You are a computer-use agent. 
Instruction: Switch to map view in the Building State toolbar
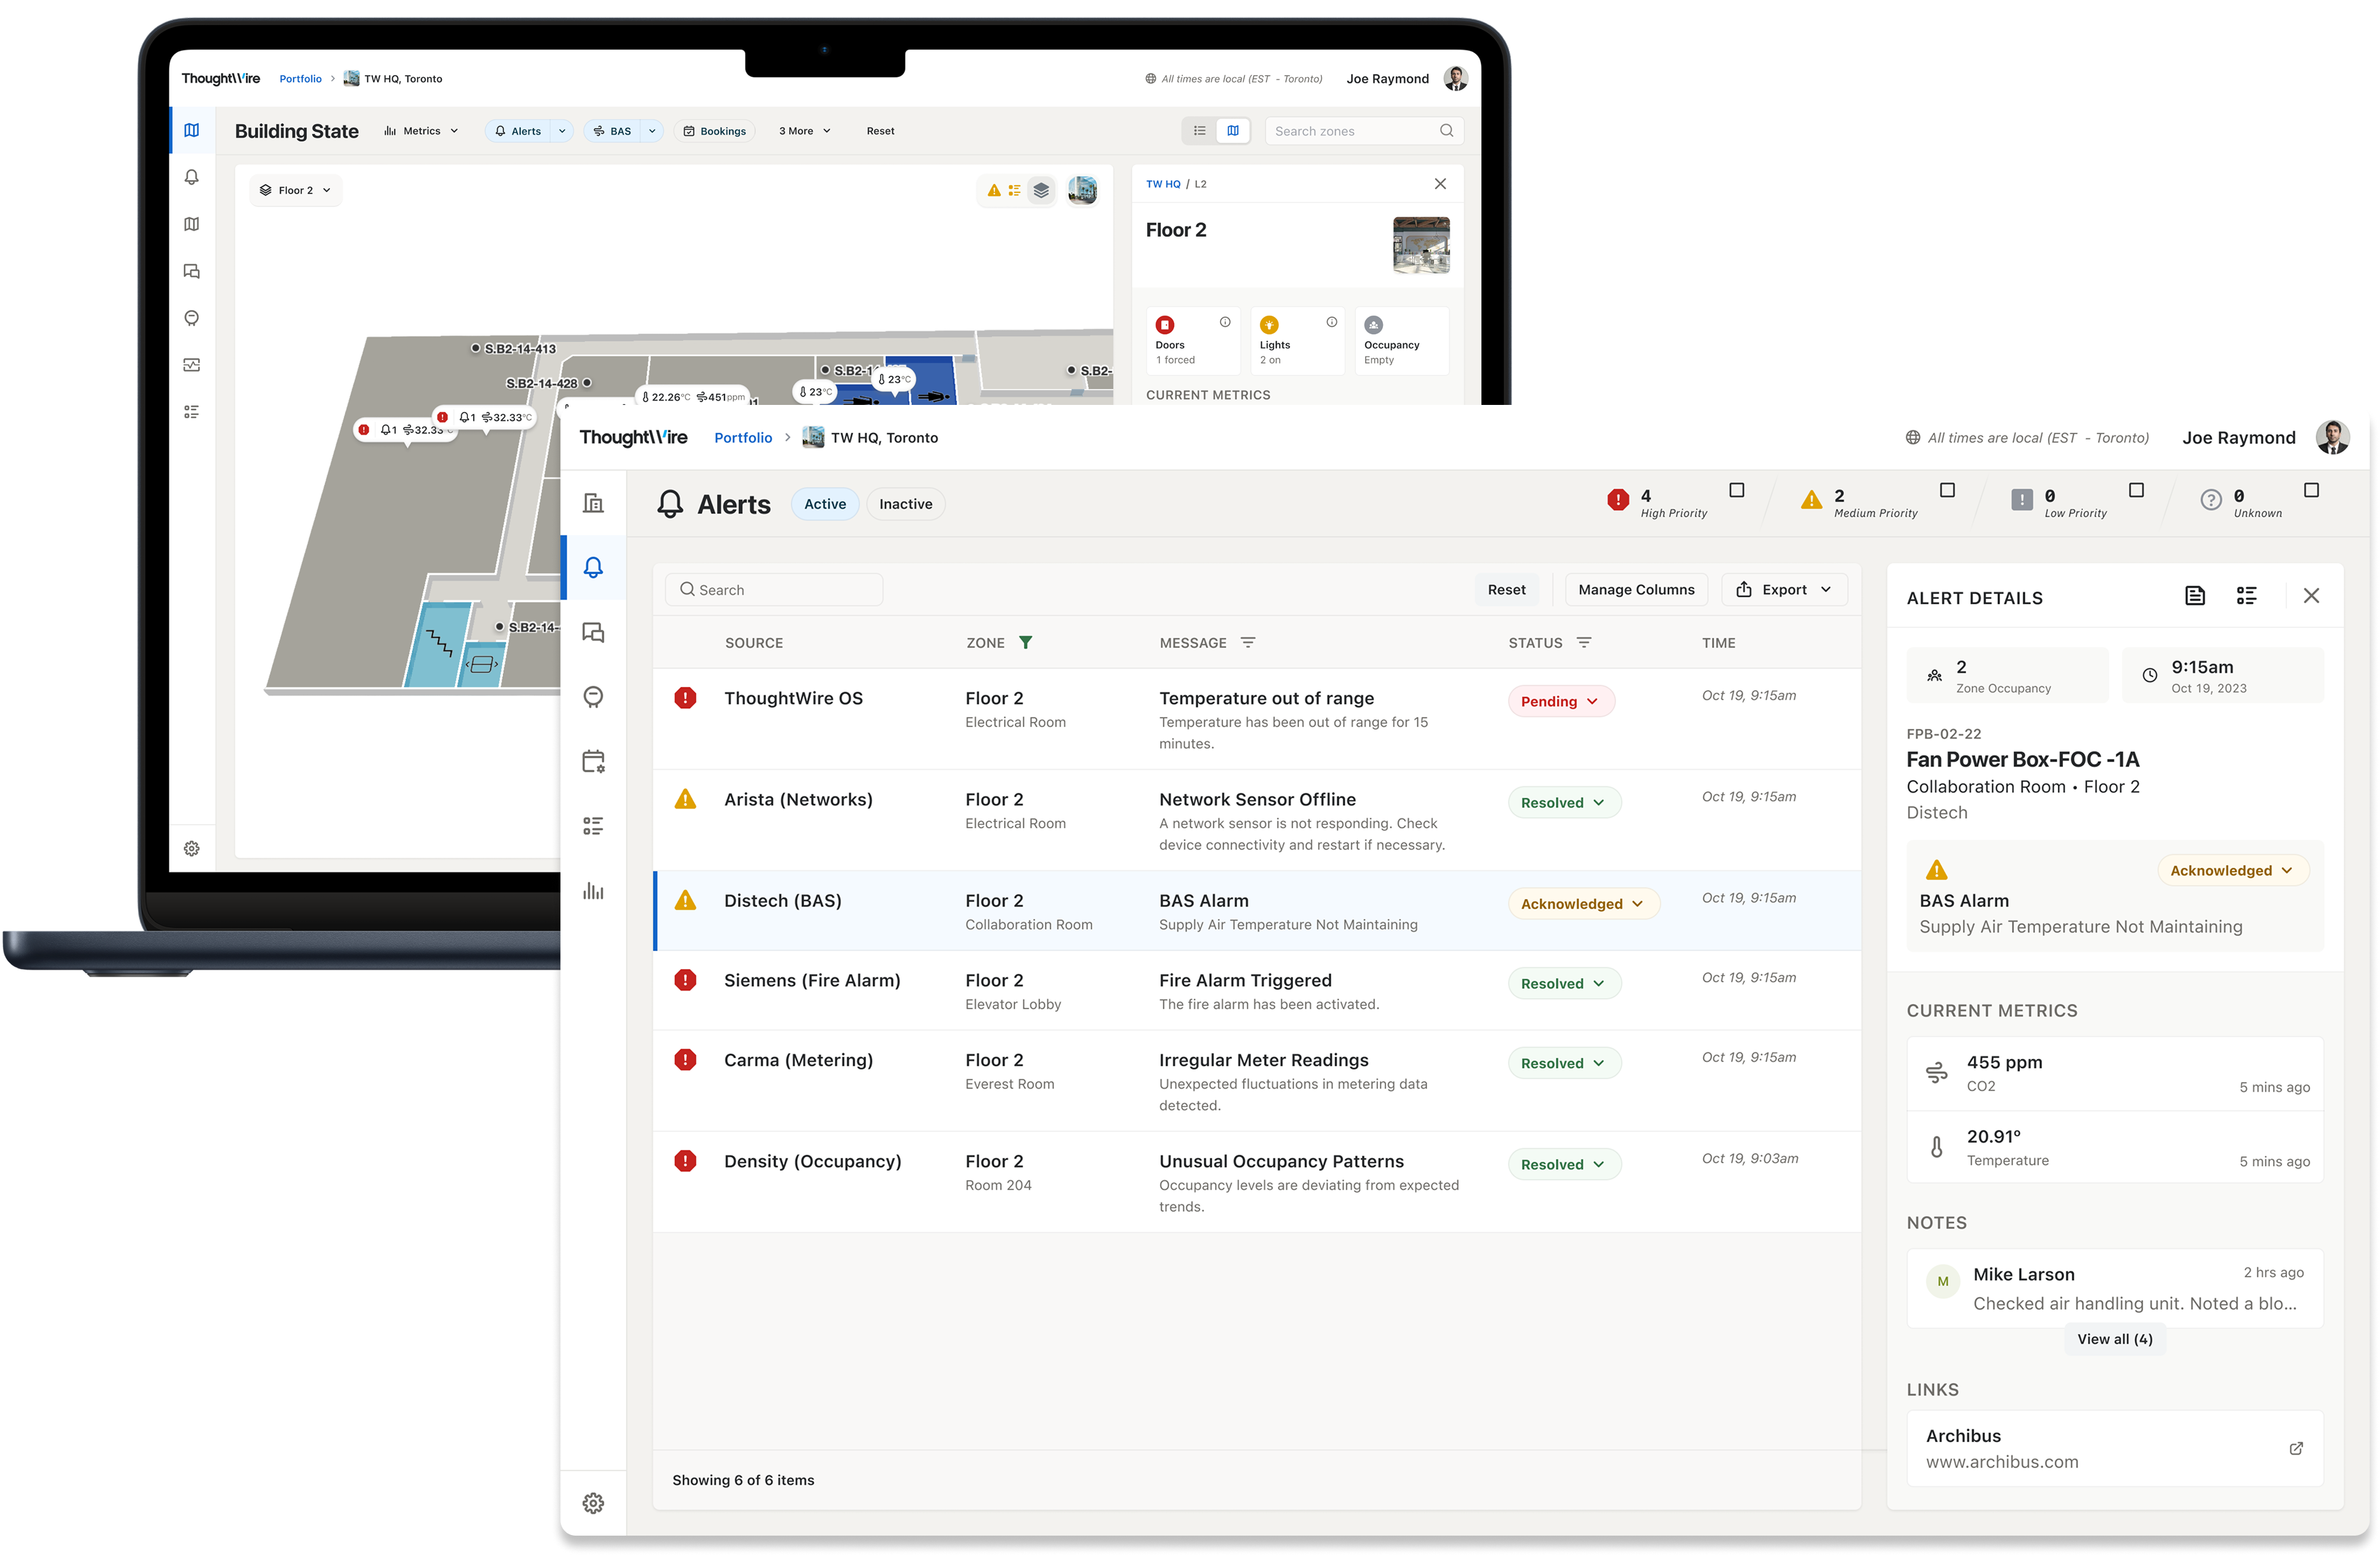[x=1233, y=130]
